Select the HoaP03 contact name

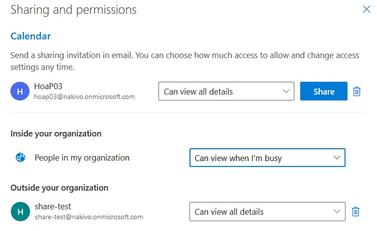48,87
